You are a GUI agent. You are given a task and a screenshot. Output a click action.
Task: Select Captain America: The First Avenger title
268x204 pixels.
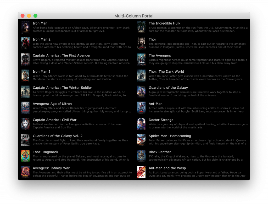click(62, 55)
